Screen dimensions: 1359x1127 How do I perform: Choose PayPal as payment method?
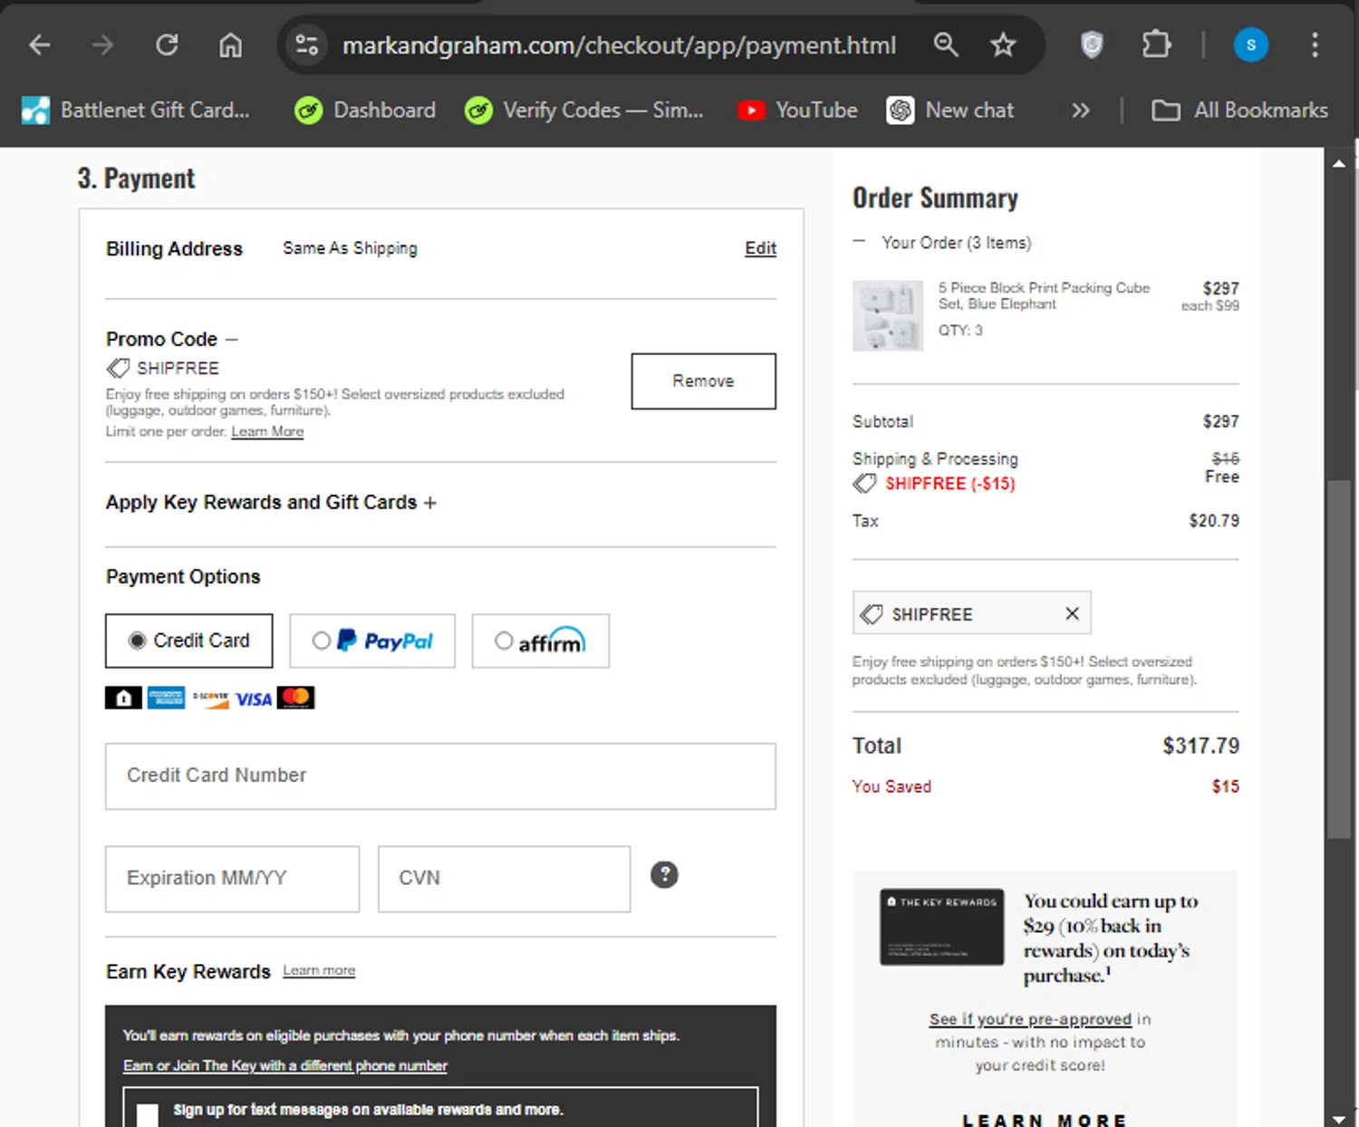322,641
